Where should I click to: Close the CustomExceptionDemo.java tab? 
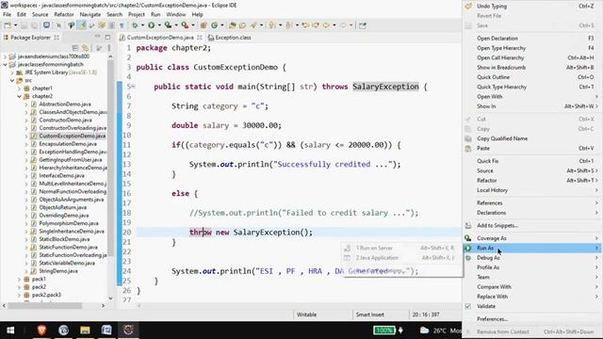click(199, 38)
